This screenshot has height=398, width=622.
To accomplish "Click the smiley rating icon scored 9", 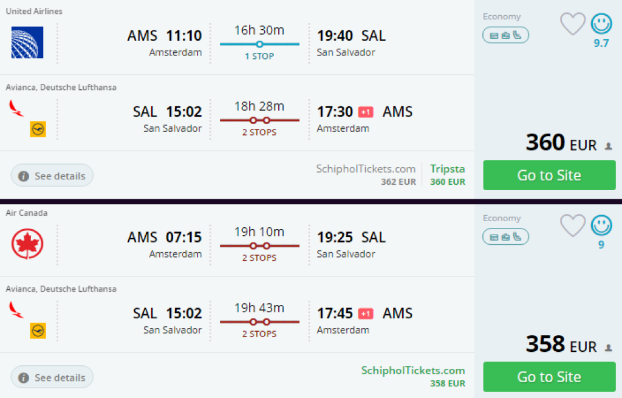I will pos(601,225).
